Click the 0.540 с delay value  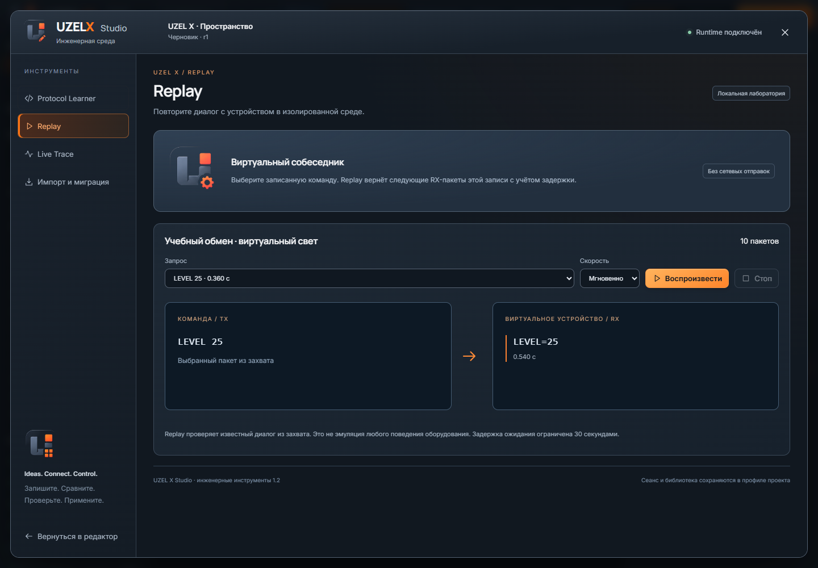pyautogui.click(x=524, y=357)
